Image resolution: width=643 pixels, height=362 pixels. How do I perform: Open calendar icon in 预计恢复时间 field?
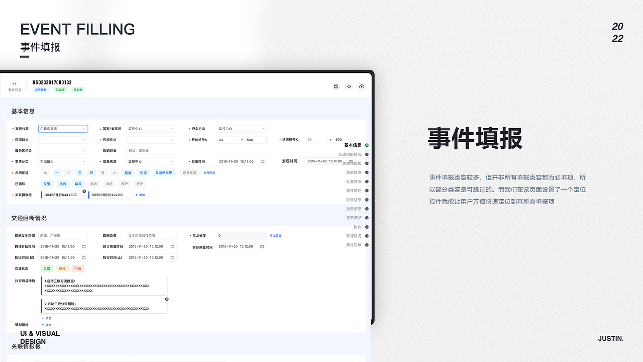tap(172, 246)
